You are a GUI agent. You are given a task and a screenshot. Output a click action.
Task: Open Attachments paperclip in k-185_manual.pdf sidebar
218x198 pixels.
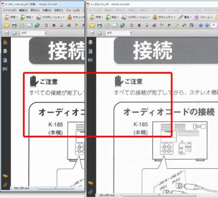coord(5,184)
